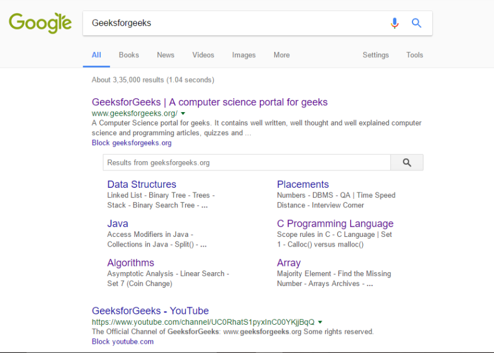
Task: Click the YouTube channel URL text
Action: tap(203, 322)
